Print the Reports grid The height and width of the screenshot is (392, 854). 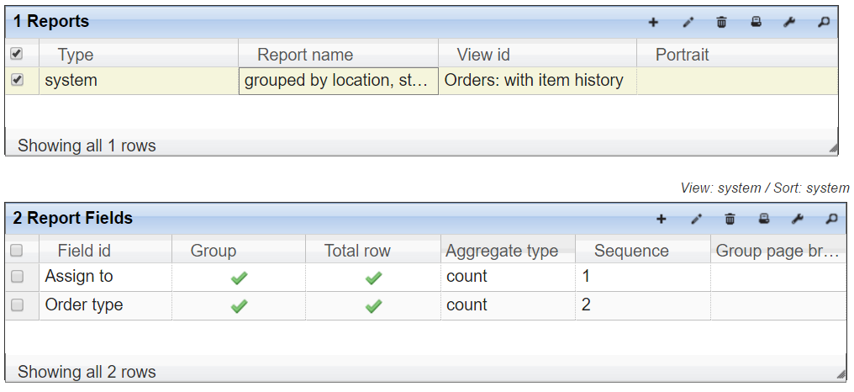pyautogui.click(x=756, y=23)
